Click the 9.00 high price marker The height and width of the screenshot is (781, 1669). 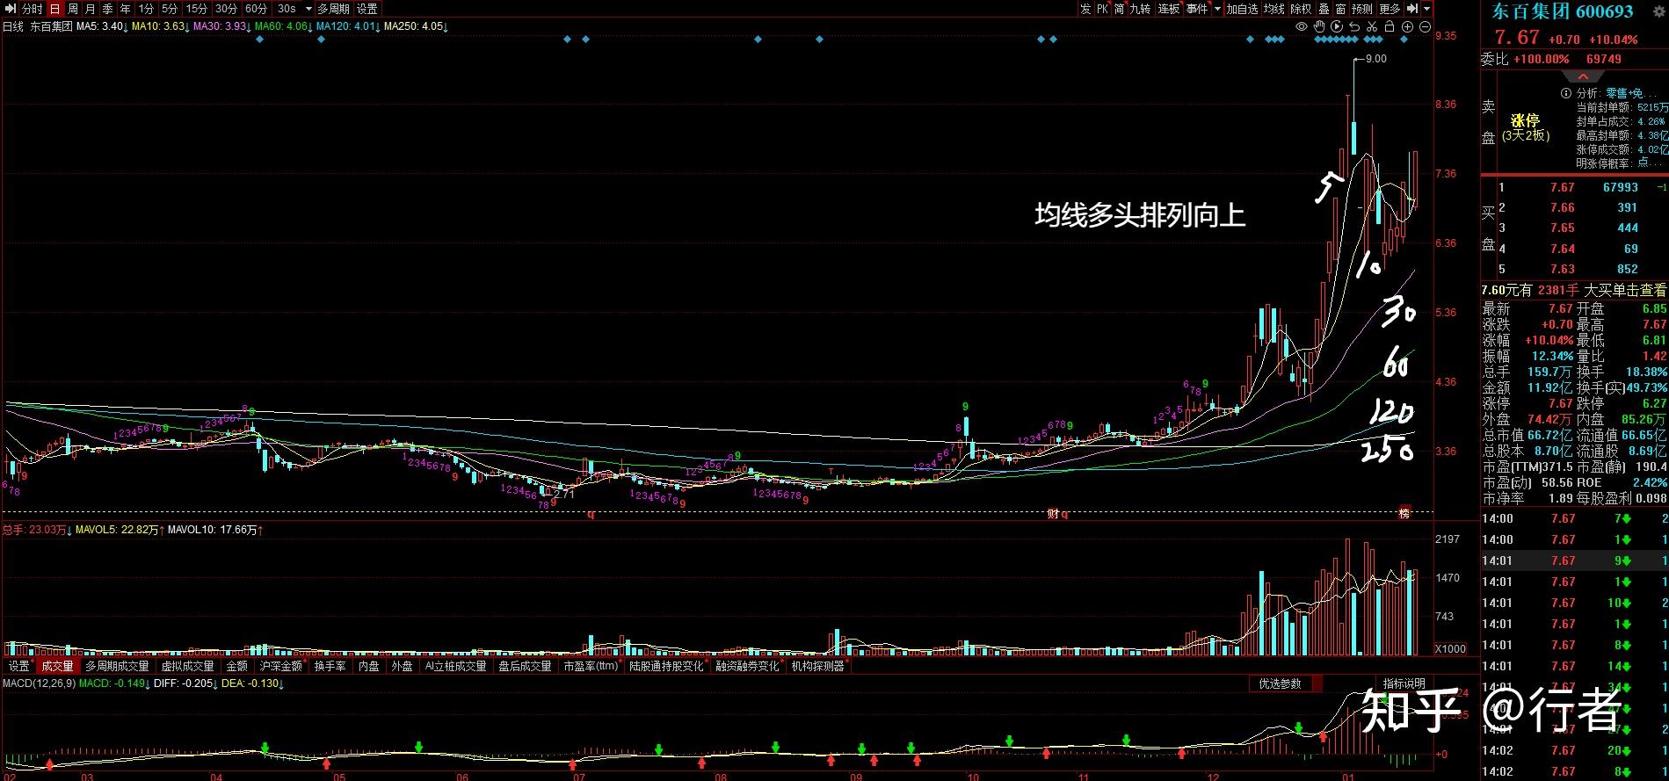click(x=1375, y=59)
